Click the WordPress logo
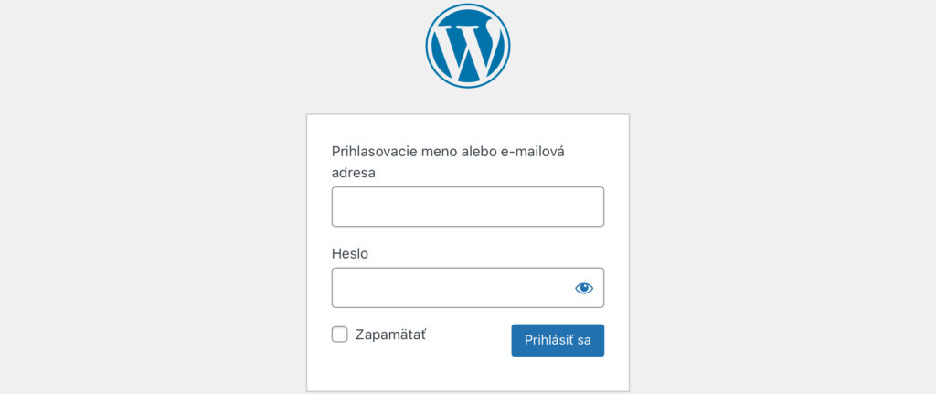This screenshot has height=394, width=936. [x=468, y=46]
